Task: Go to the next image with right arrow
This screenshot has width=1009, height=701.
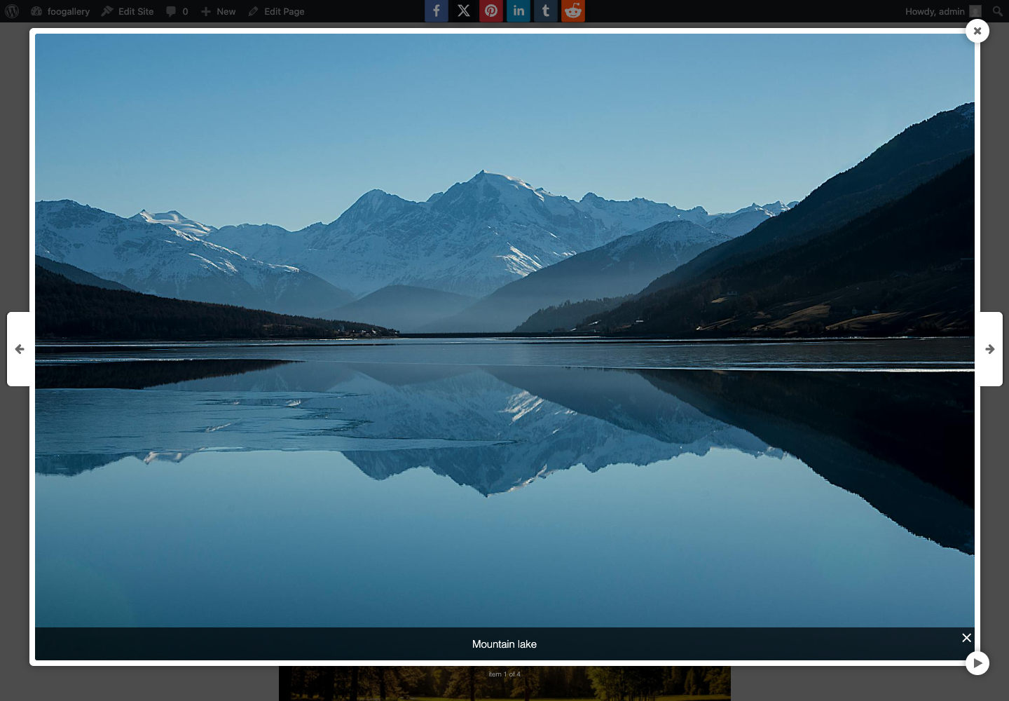Action: click(990, 349)
